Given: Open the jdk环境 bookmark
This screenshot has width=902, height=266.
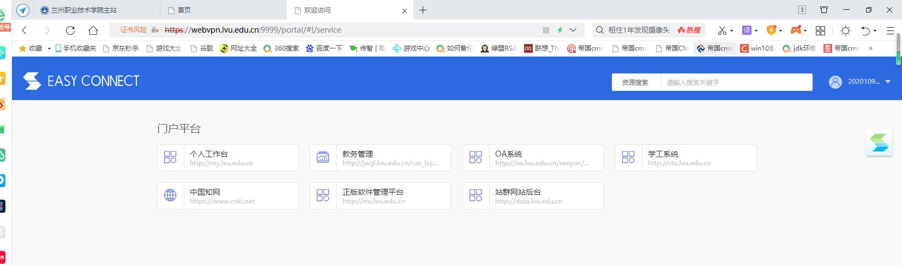Looking at the screenshot, I should 799,48.
